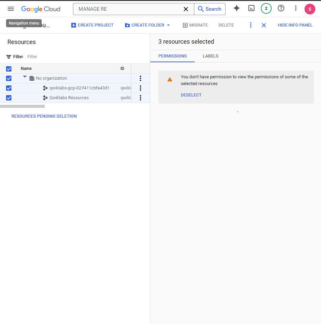The image size is (321, 324).
Task: Open actions menu for qwiklabs-gcp-02-f411cbfa43d1 row
Action: coord(141,88)
